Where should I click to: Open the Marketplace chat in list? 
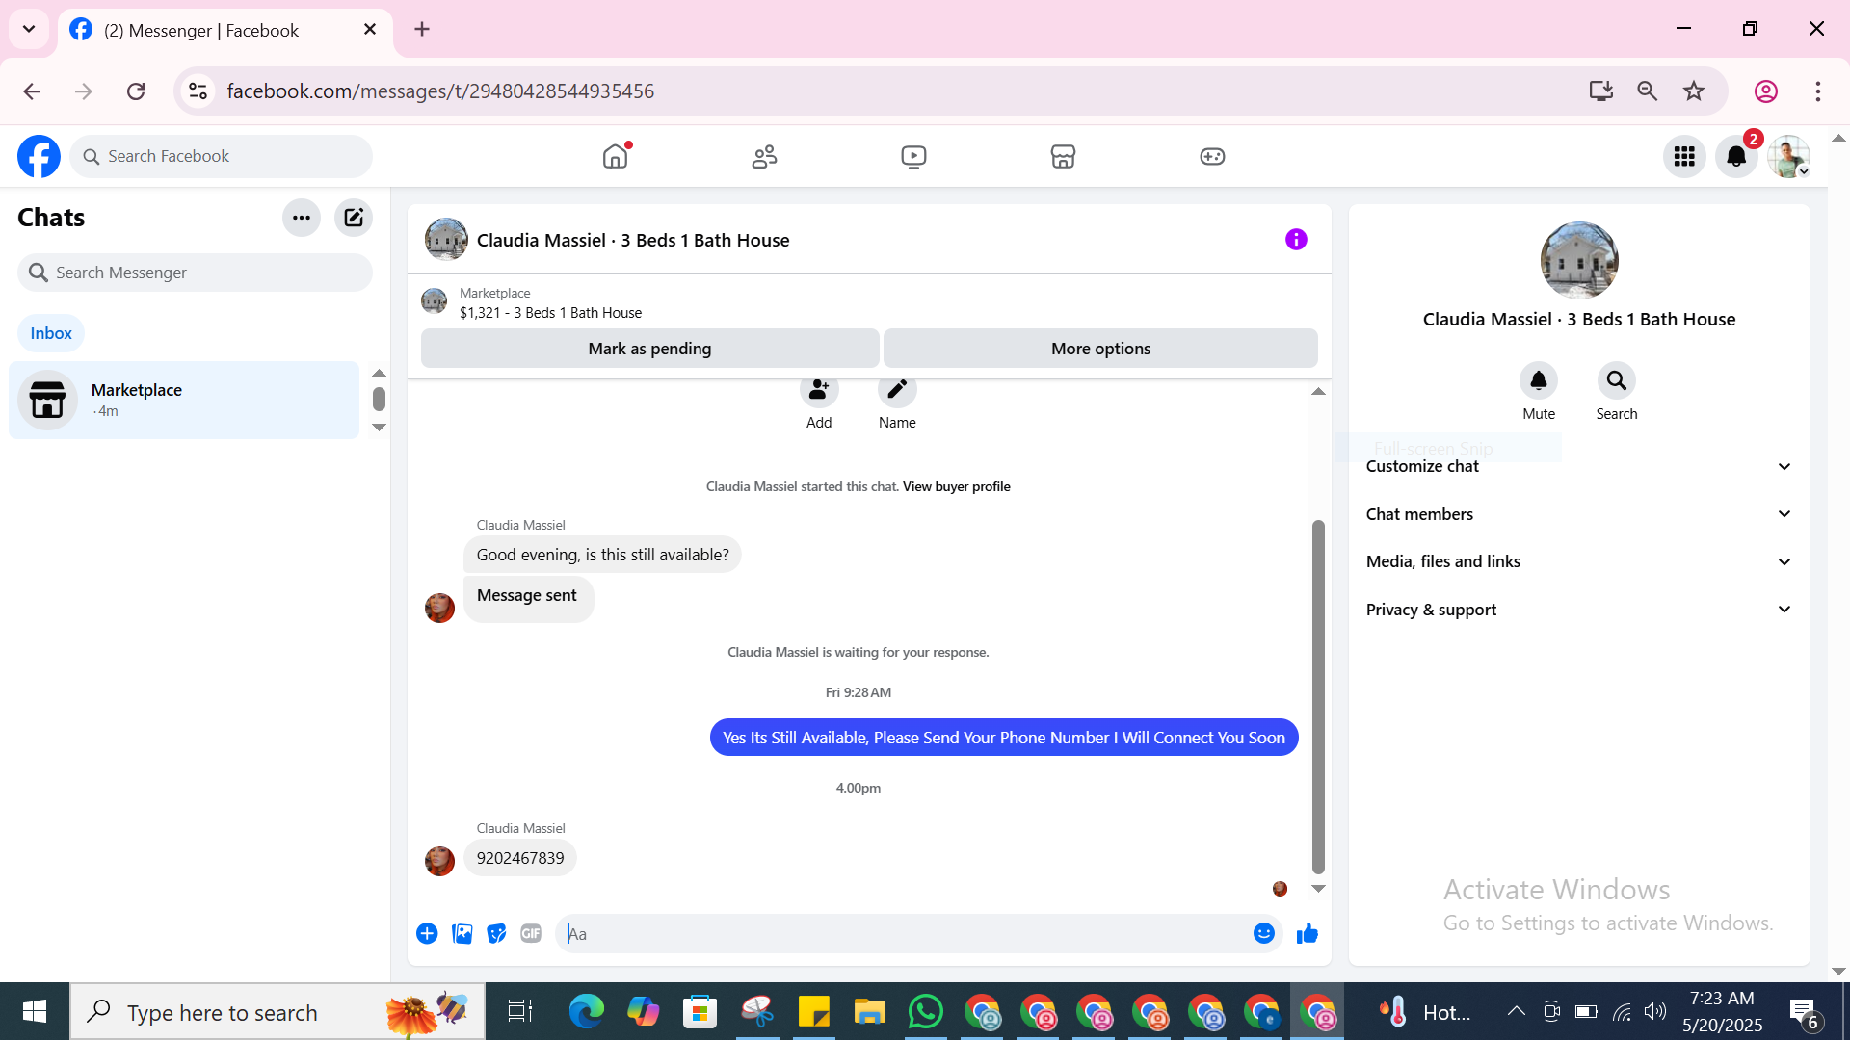[183, 400]
